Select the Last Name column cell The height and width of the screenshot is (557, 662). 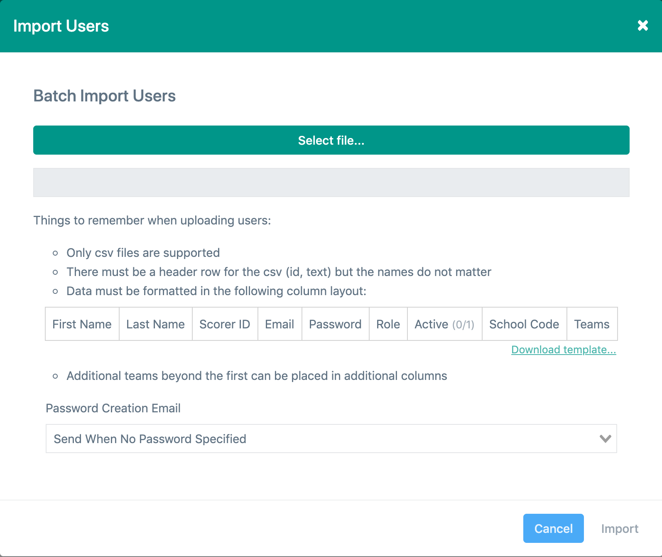tap(155, 324)
